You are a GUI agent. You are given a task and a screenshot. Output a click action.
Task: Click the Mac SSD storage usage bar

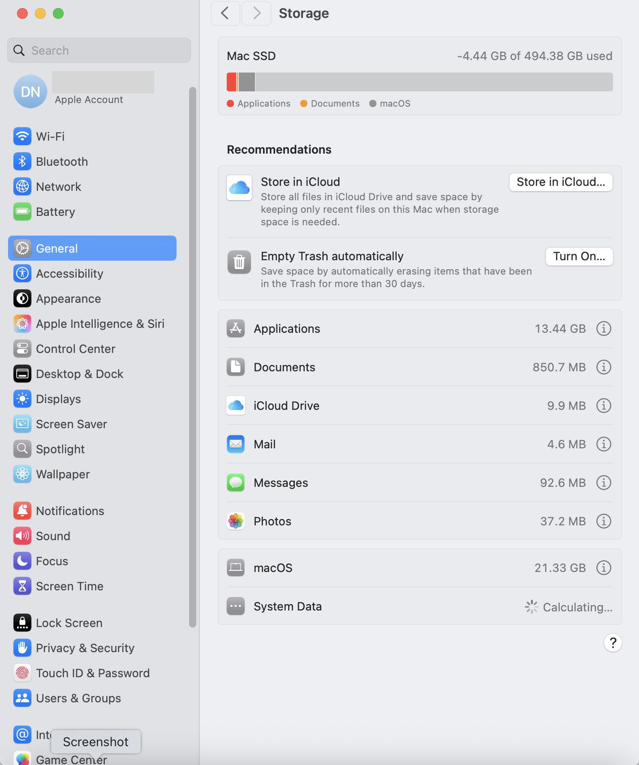point(420,82)
